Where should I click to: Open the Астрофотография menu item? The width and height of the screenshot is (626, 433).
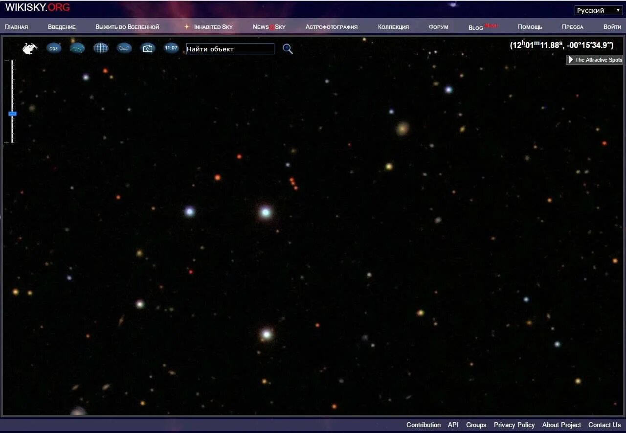tap(332, 27)
